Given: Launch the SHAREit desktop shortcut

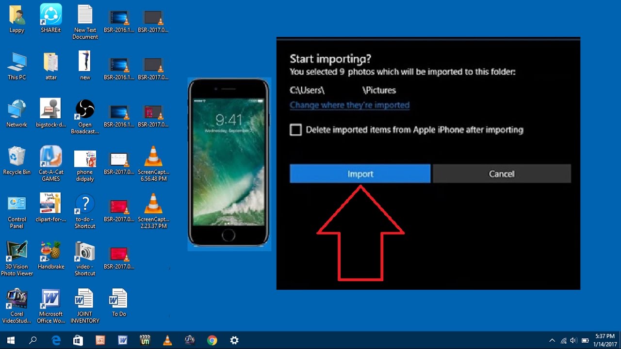Looking at the screenshot, I should 51,19.
